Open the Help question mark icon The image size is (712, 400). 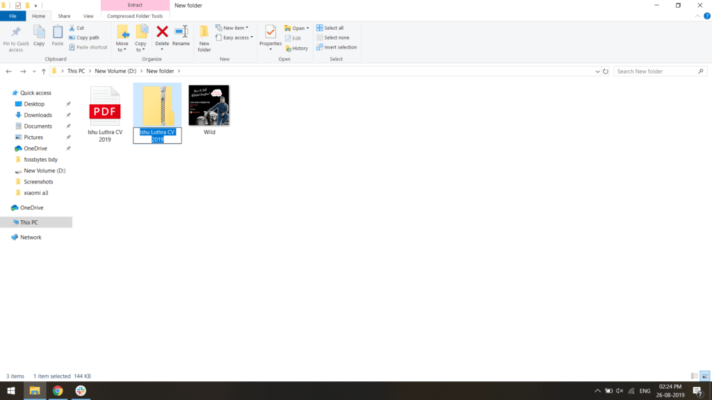pyautogui.click(x=707, y=16)
